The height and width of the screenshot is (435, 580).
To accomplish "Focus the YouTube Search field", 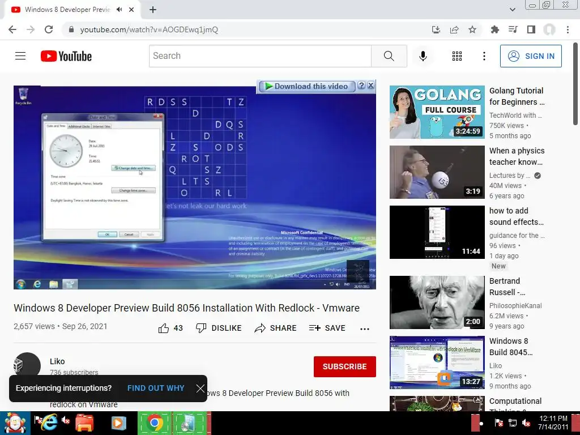I will pyautogui.click(x=260, y=56).
